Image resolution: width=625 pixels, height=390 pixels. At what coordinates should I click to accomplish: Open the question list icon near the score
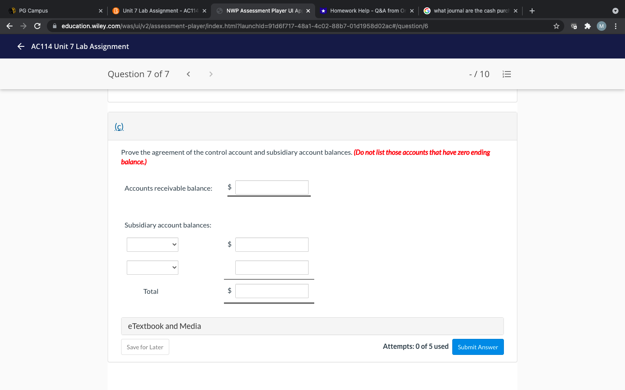(507, 74)
